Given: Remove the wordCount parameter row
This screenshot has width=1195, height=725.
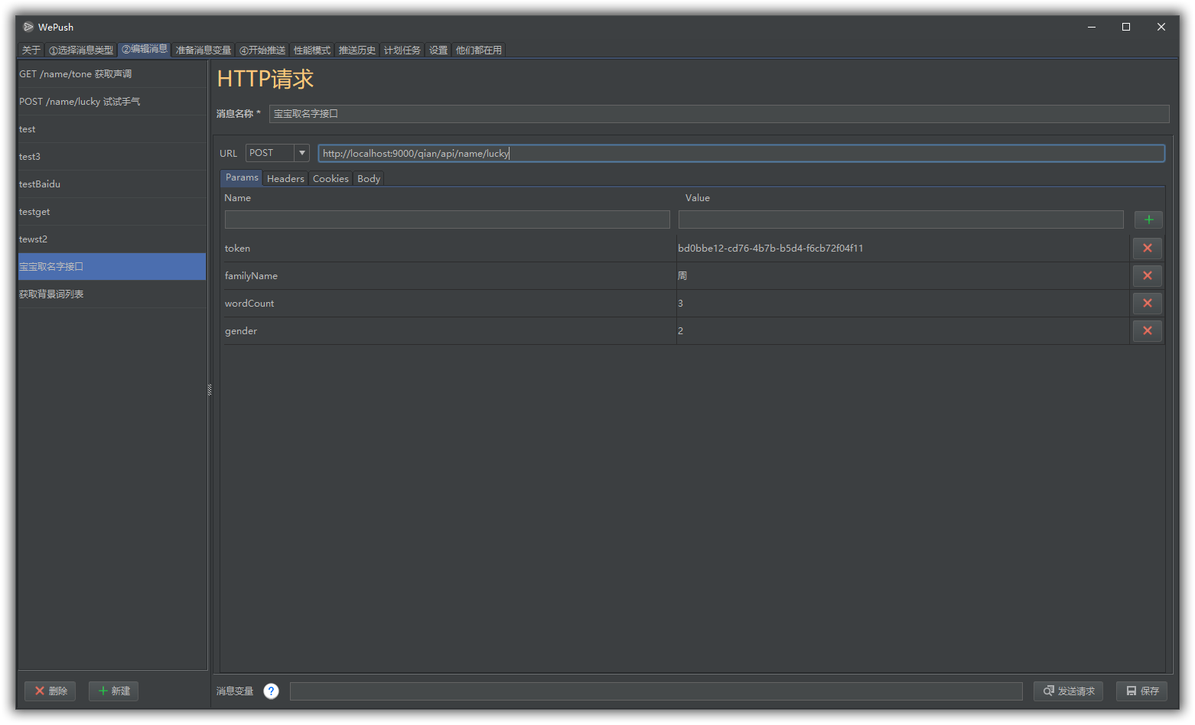Looking at the screenshot, I should (x=1147, y=303).
